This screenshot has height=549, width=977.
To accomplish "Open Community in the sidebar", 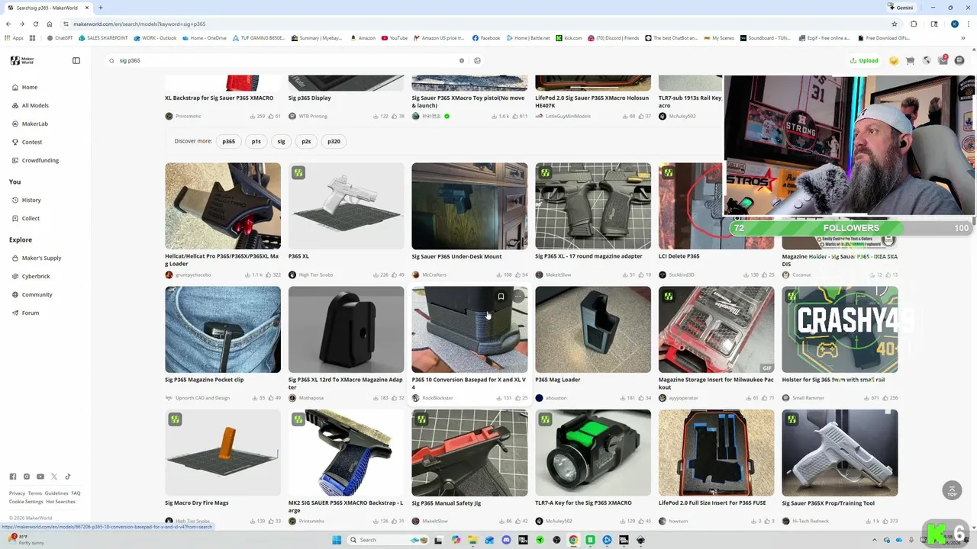I will [37, 294].
